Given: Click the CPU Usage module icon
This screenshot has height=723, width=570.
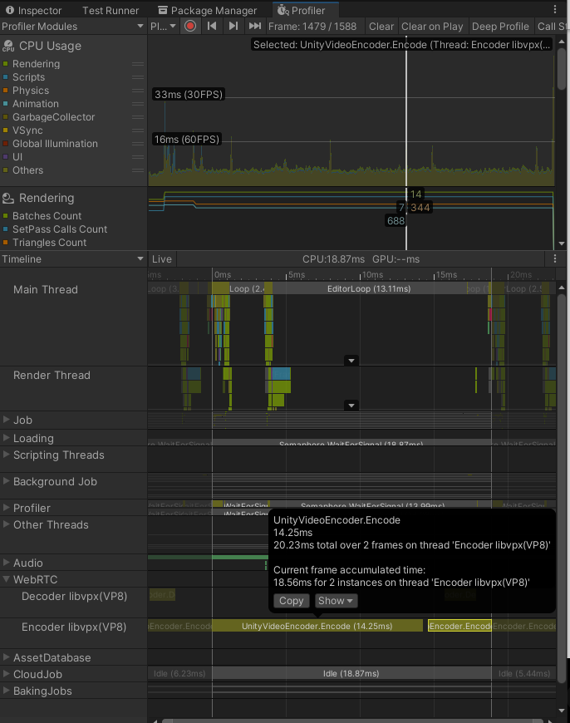Looking at the screenshot, I should point(8,46).
